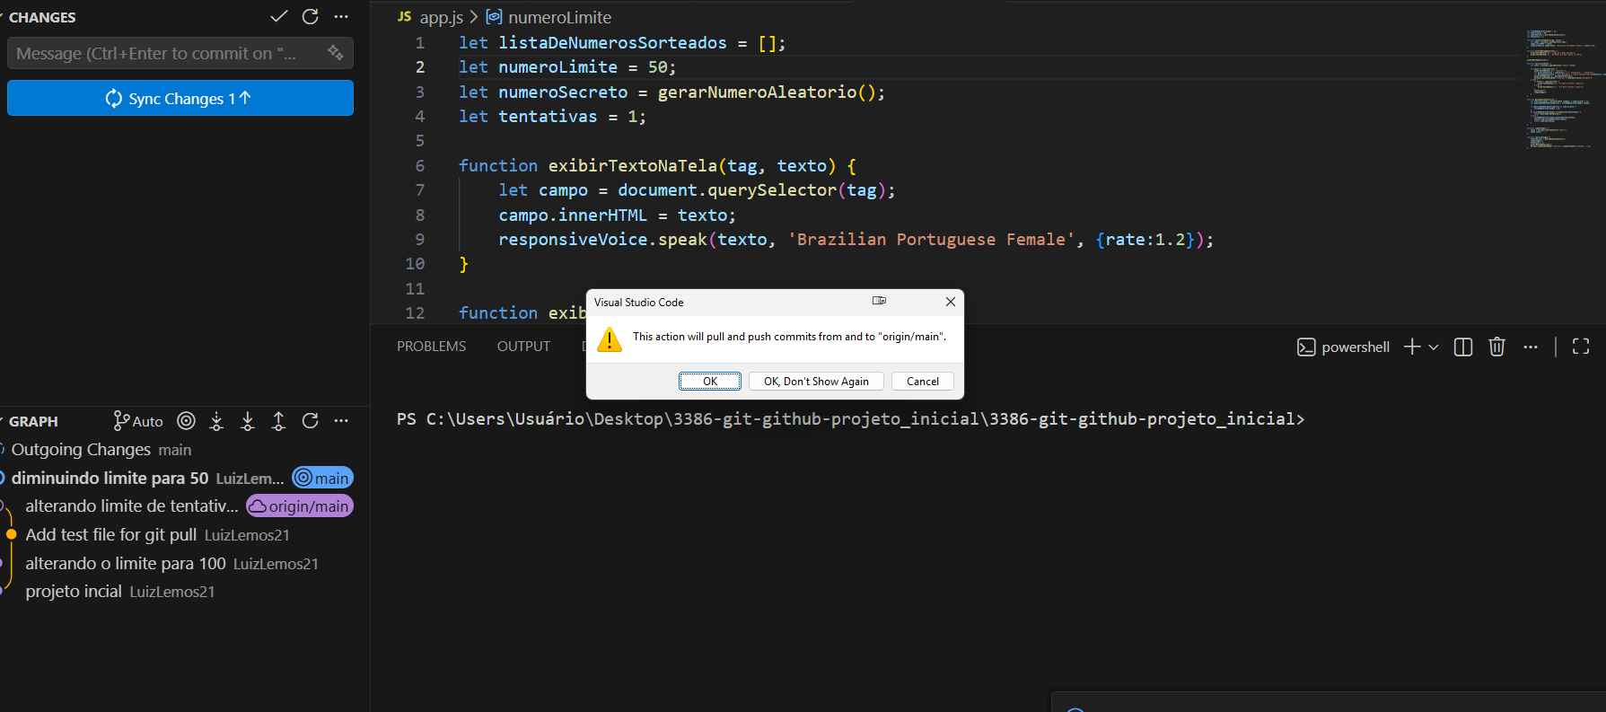Select the Outgoing Changes row
Screen dimensions: 1606x712
(180, 449)
